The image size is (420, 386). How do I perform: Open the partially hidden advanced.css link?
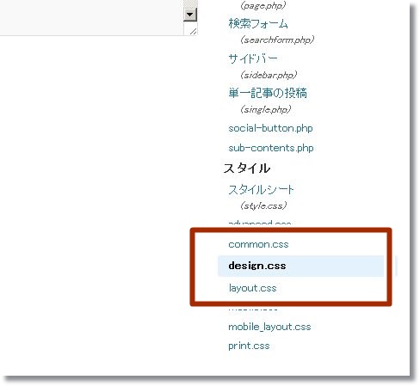(x=260, y=224)
